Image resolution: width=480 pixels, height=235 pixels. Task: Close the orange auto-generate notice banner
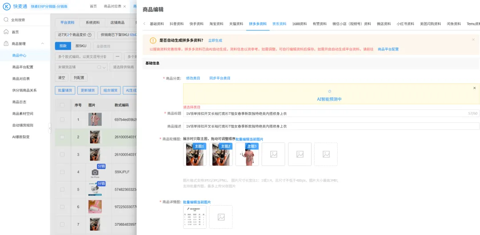point(473,39)
